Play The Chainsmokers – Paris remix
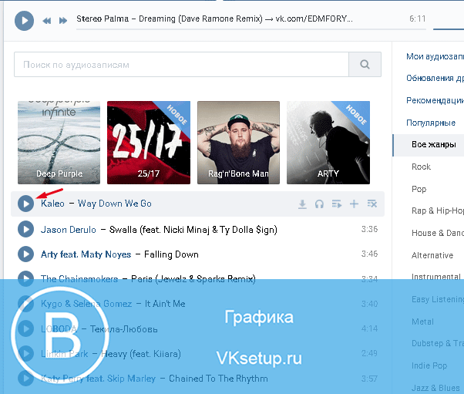Screen dimensions: 464x394 (25, 278)
